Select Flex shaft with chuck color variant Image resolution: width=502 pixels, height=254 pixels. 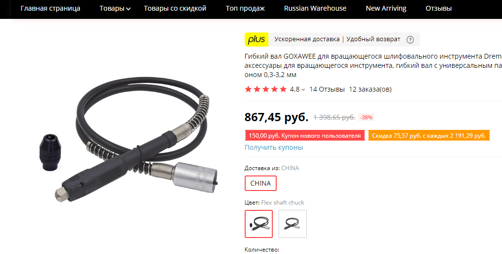[259, 224]
